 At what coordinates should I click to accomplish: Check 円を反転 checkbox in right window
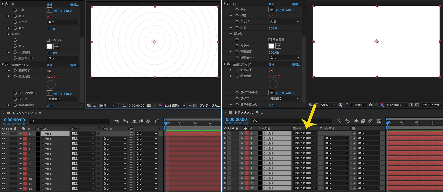click(270, 40)
